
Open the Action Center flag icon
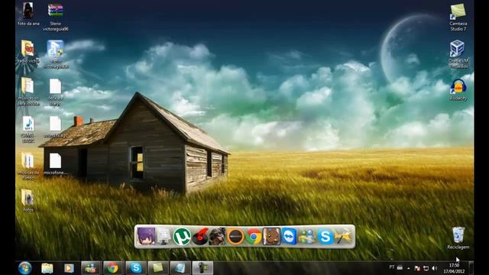417,268
